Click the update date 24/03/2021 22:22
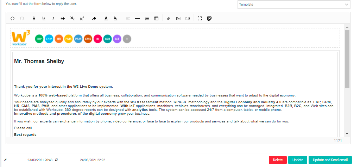The width and height of the screenshot is (354, 167). [x=93, y=160]
